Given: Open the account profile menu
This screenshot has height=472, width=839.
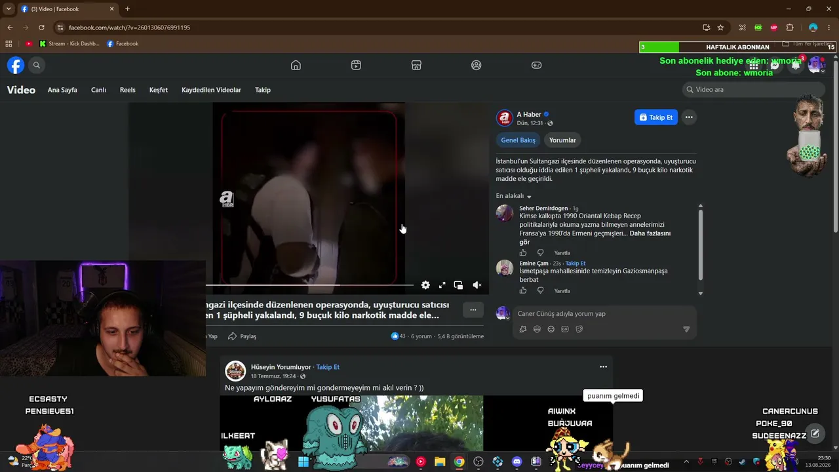Looking at the screenshot, I should click(x=816, y=65).
